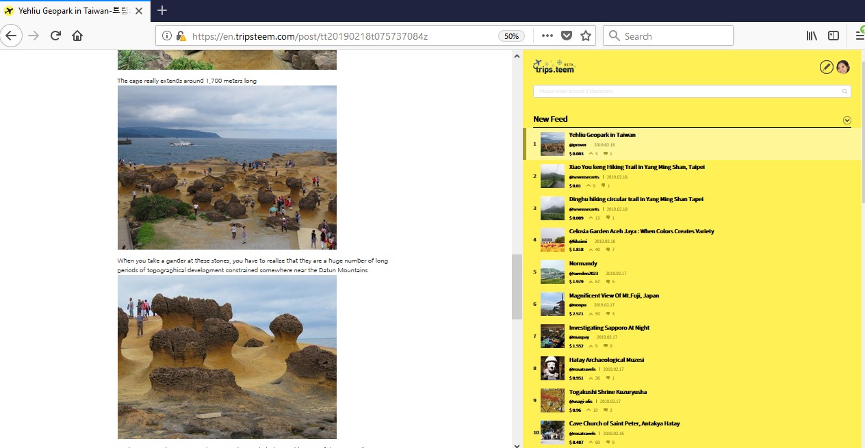Open Cave Church of Saint Peter post

click(624, 423)
